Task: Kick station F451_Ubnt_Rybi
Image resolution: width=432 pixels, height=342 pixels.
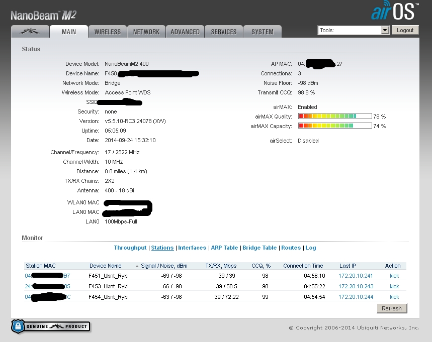Action: 394,276
